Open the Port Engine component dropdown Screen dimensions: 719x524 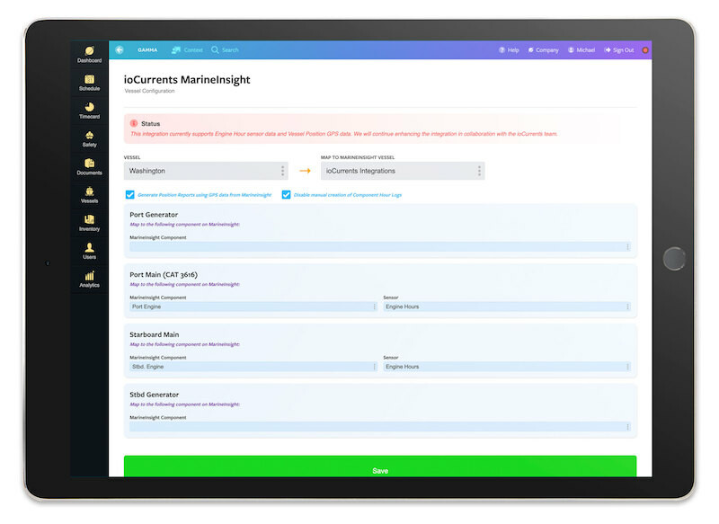(253, 306)
